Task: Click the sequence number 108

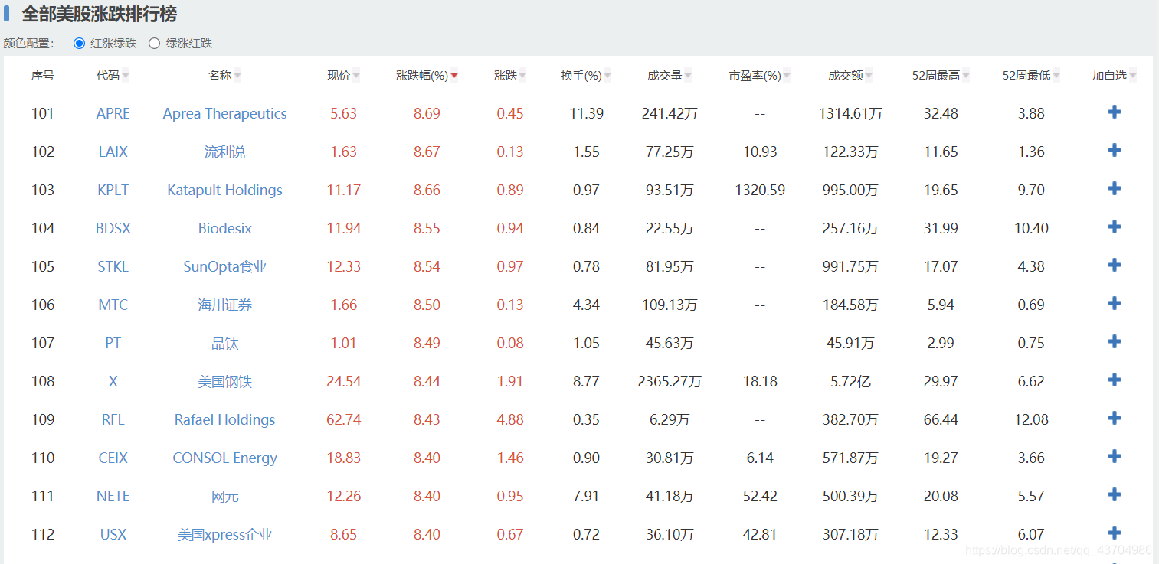Action: (x=43, y=381)
